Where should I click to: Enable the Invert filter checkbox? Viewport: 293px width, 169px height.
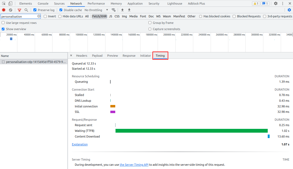coord(45,17)
